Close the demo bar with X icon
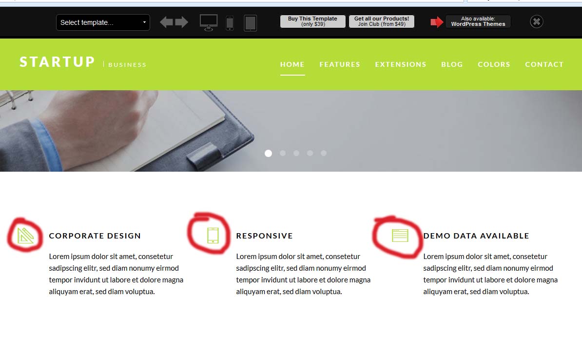This screenshot has width=582, height=338. pos(536,21)
